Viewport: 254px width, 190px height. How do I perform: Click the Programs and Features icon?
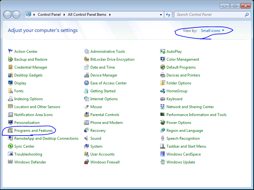(10, 130)
